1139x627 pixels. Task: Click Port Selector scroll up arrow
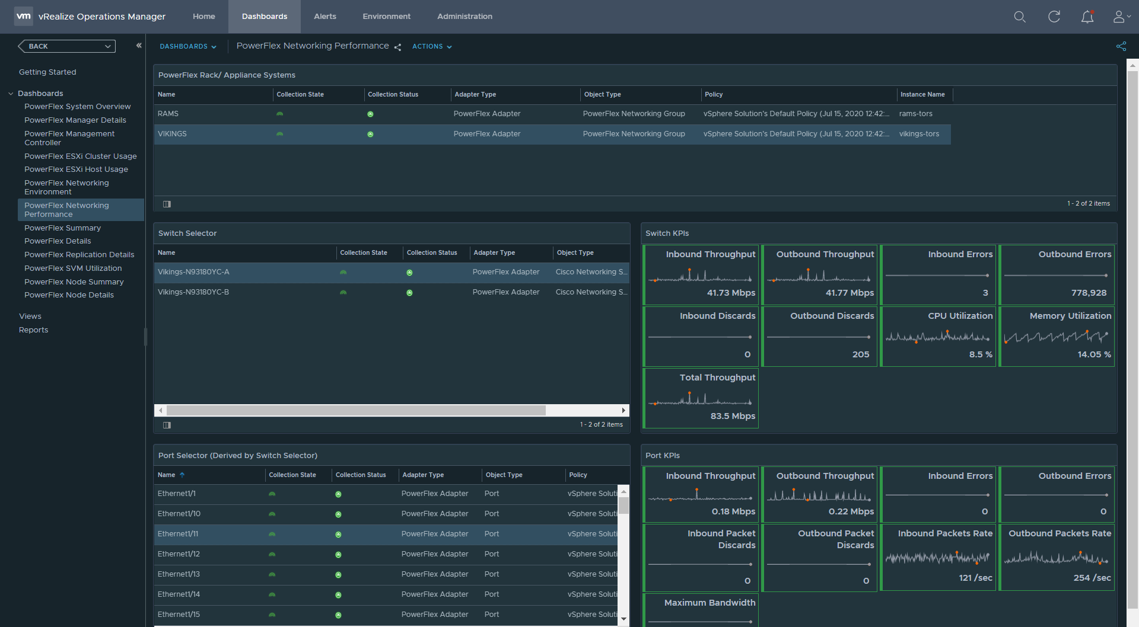(x=623, y=491)
